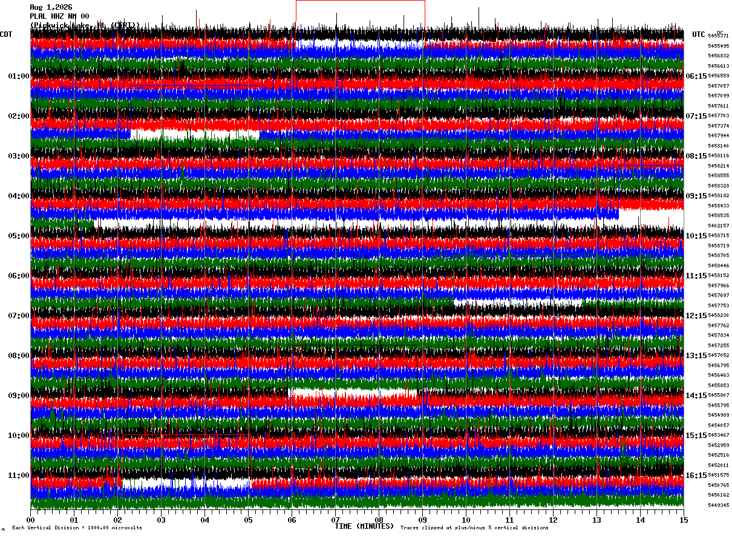Click the 'Each Vertical Division = 1000.00 microvolts' note
Image resolution: width=732 pixels, height=536 pixels.
77,528
